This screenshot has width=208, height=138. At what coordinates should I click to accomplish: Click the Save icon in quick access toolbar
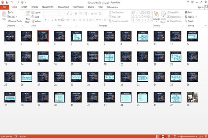[7, 2]
